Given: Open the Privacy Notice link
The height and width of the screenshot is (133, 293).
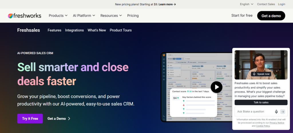Looking at the screenshot, I should click(277, 123).
